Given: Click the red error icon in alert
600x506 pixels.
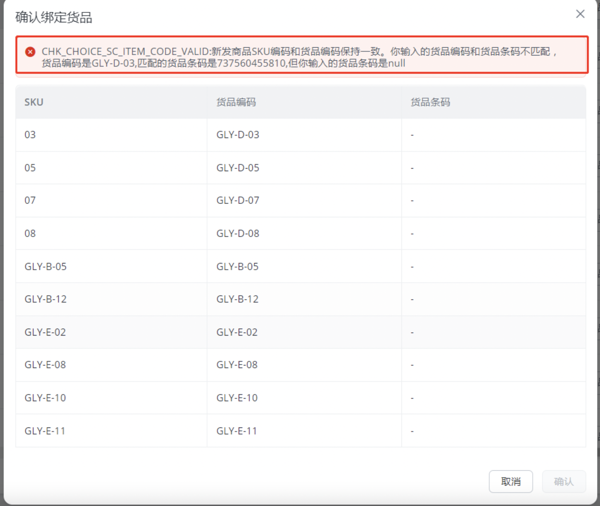Looking at the screenshot, I should [30, 52].
